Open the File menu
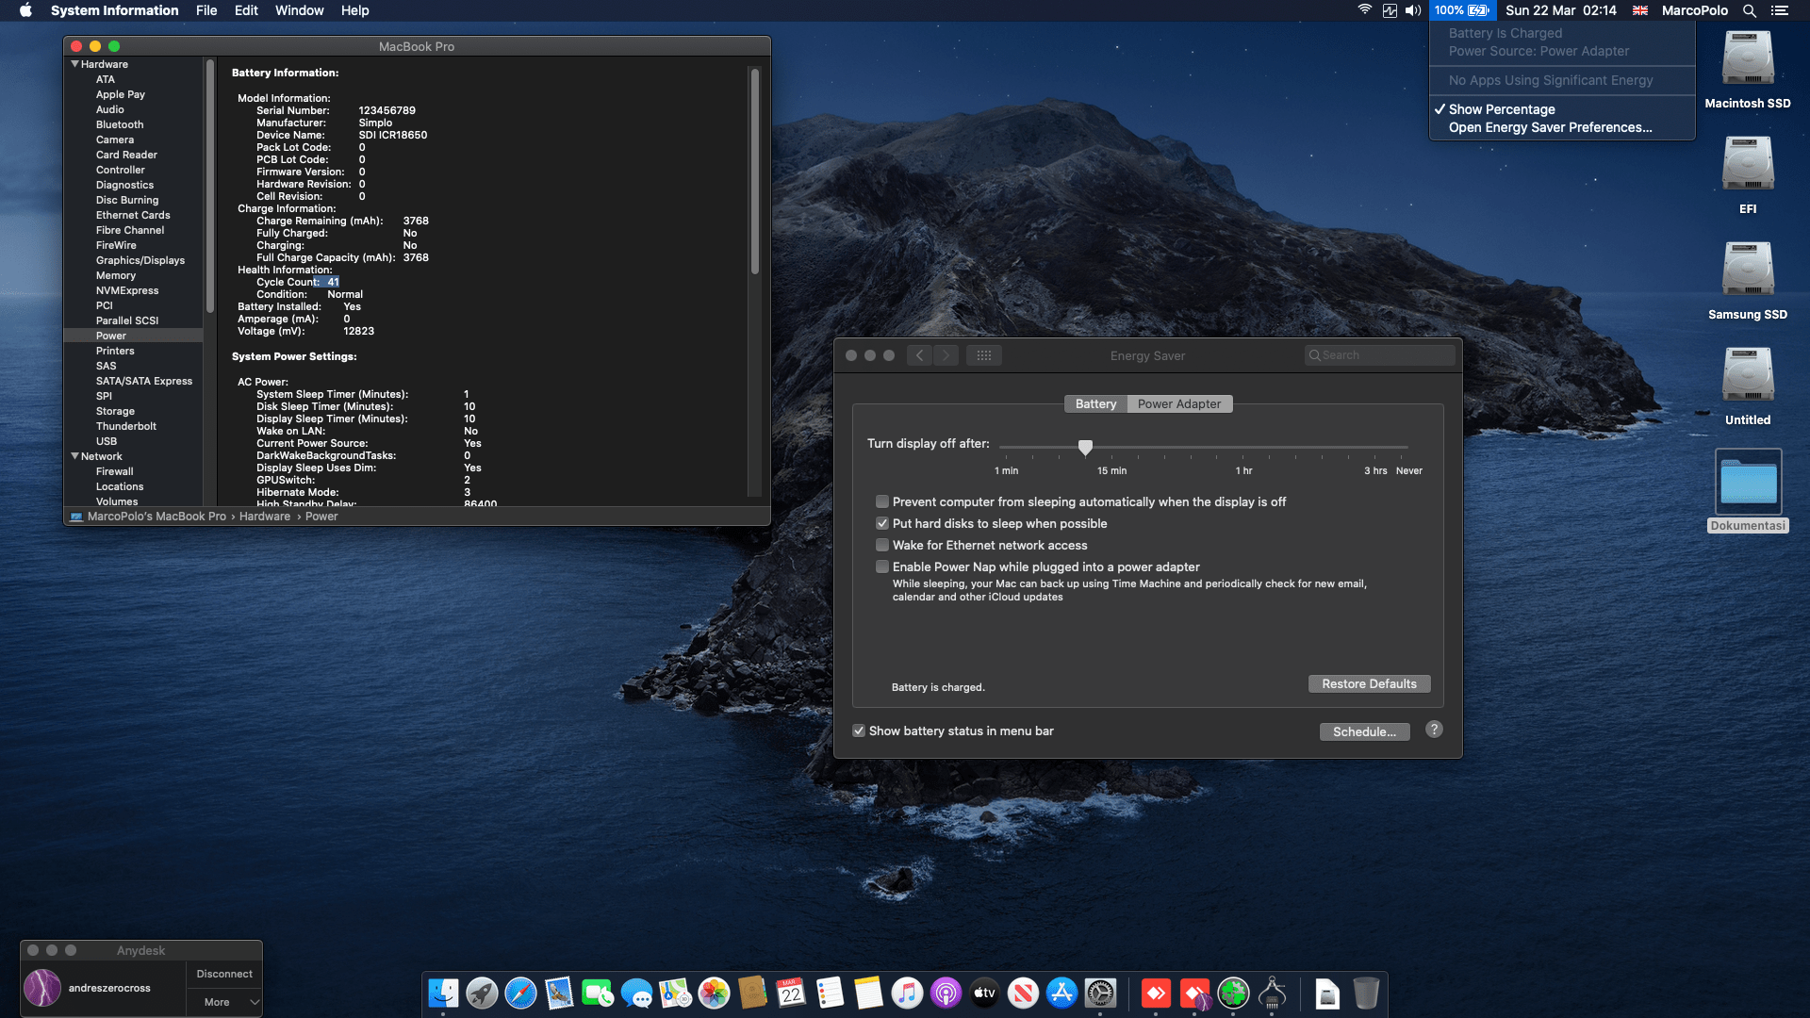The height and width of the screenshot is (1018, 1810). coord(206,10)
